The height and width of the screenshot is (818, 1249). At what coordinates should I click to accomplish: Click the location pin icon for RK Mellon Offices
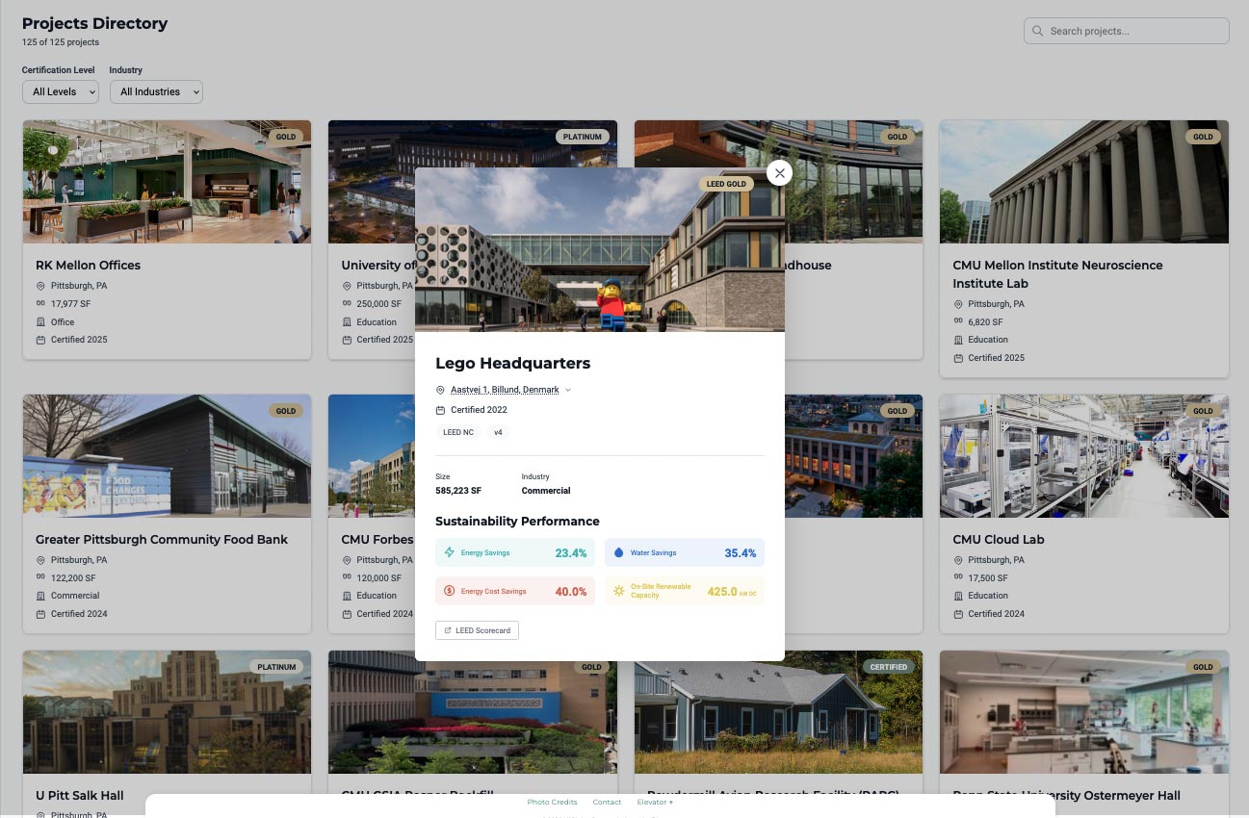[x=40, y=286]
